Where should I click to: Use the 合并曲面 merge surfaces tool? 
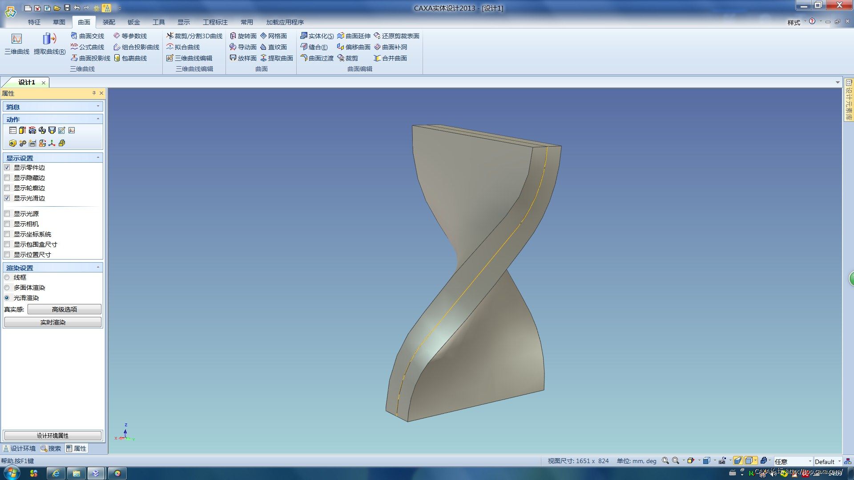[390, 58]
